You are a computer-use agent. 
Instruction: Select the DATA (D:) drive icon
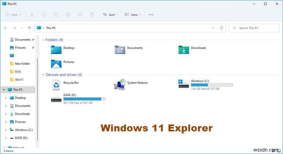[x=56, y=99]
